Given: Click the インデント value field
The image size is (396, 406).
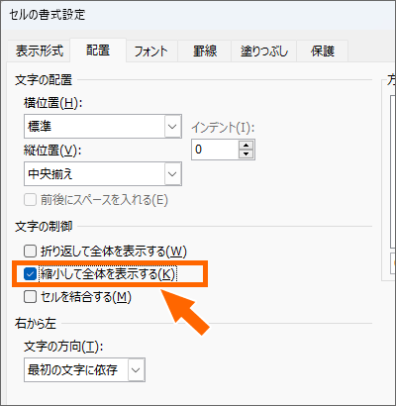Looking at the screenshot, I should pos(215,150).
